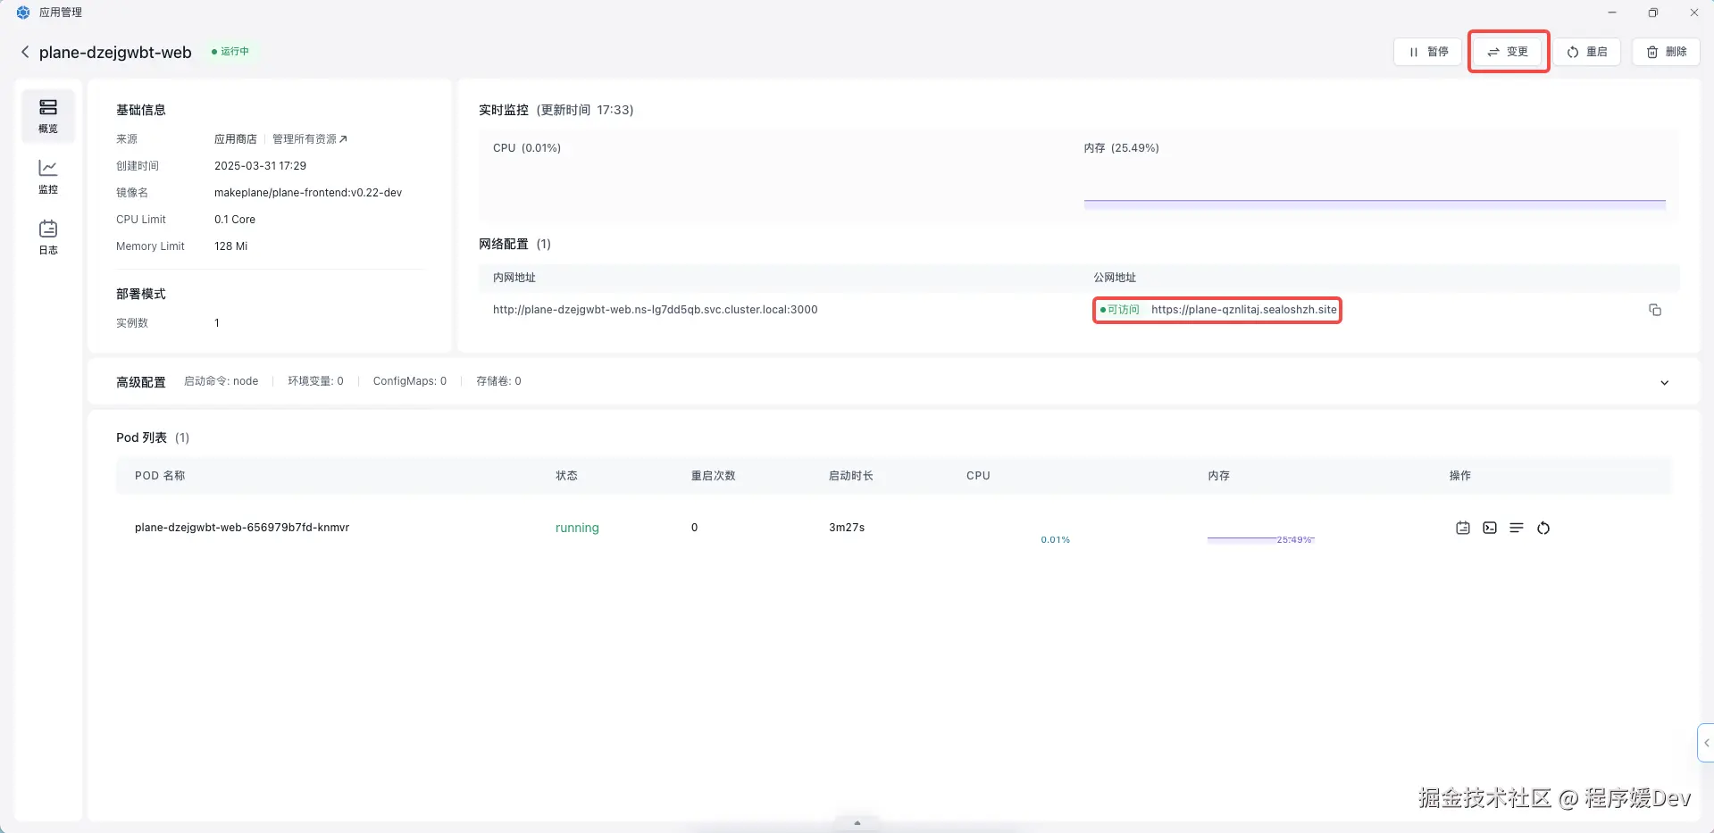Click the Pod 列表 (1) heading
Viewport: 1714px width, 833px height.
coord(153,437)
